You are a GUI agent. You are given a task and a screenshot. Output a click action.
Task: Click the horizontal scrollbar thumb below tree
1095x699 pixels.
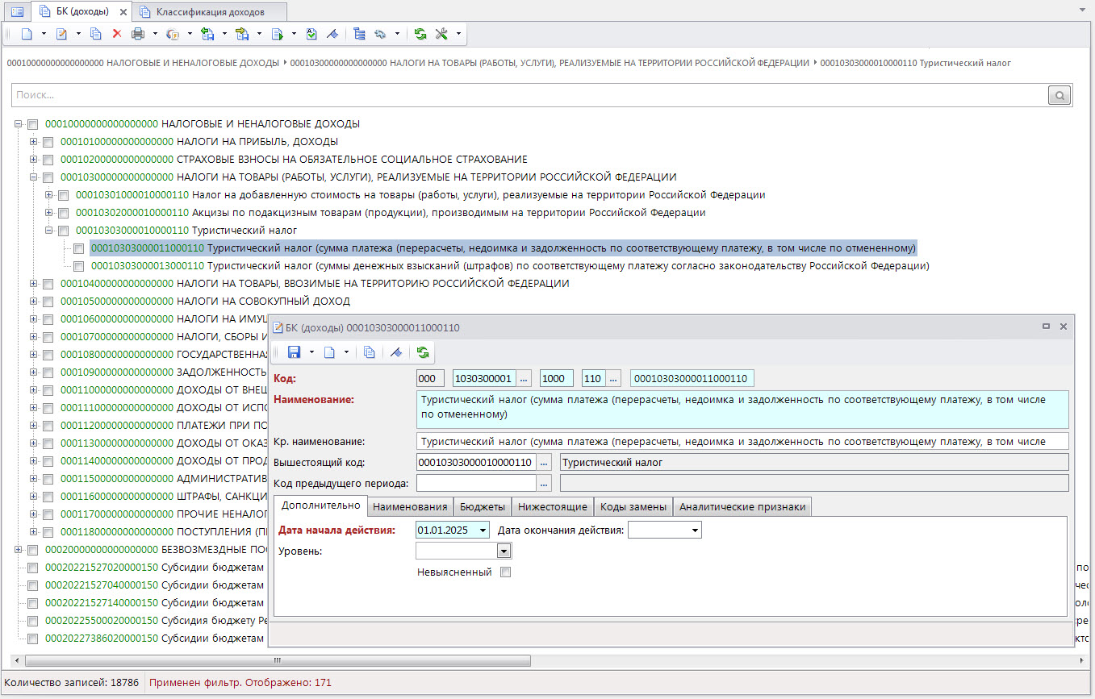point(278,660)
